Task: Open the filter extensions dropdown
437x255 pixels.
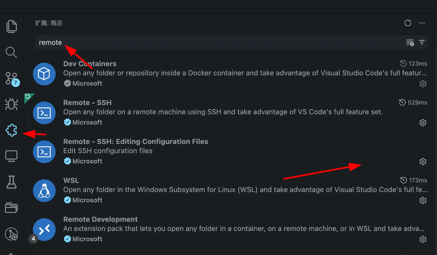Action: tap(422, 42)
